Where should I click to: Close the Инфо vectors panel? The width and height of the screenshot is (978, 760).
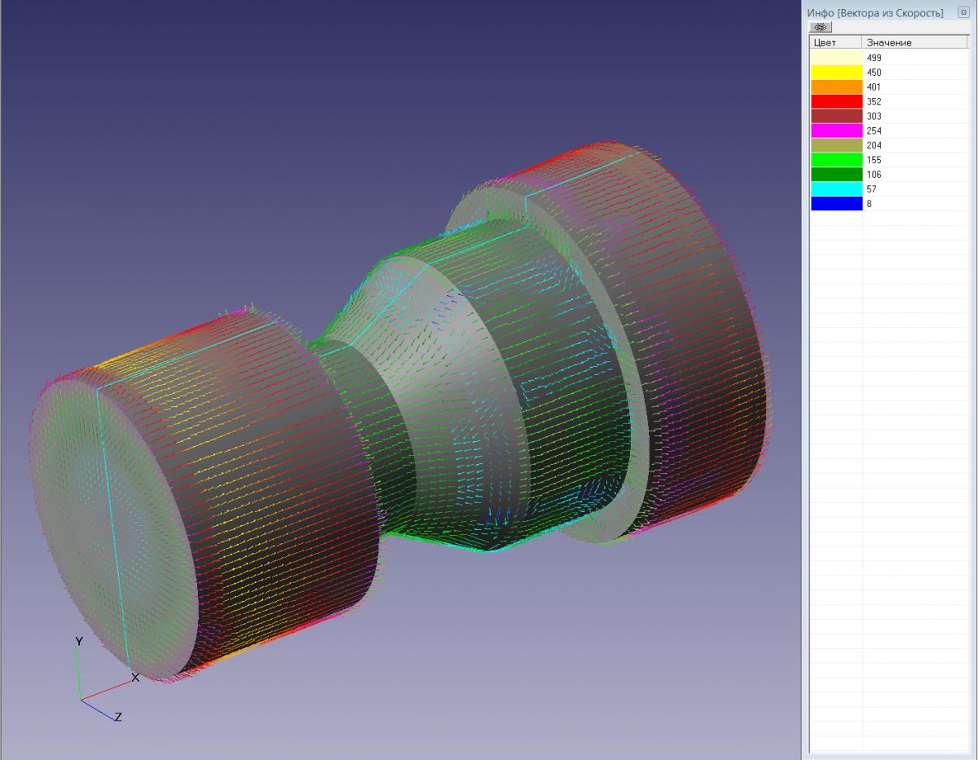point(963,13)
